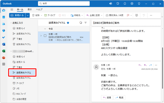This screenshot has height=103, width=164.
Task: Open the To Do checkmark icon
Action: 4,37
